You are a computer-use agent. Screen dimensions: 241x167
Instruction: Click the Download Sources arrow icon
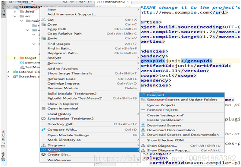(143, 125)
